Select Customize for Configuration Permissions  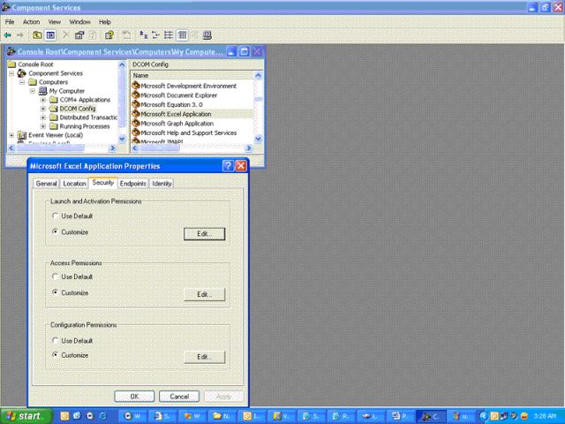click(x=55, y=355)
